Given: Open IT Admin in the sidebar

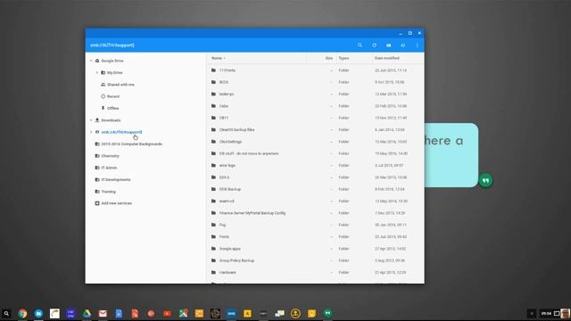Looking at the screenshot, I should coord(109,168).
